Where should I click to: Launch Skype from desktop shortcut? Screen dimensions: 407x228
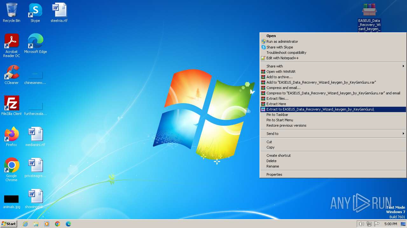[35, 13]
